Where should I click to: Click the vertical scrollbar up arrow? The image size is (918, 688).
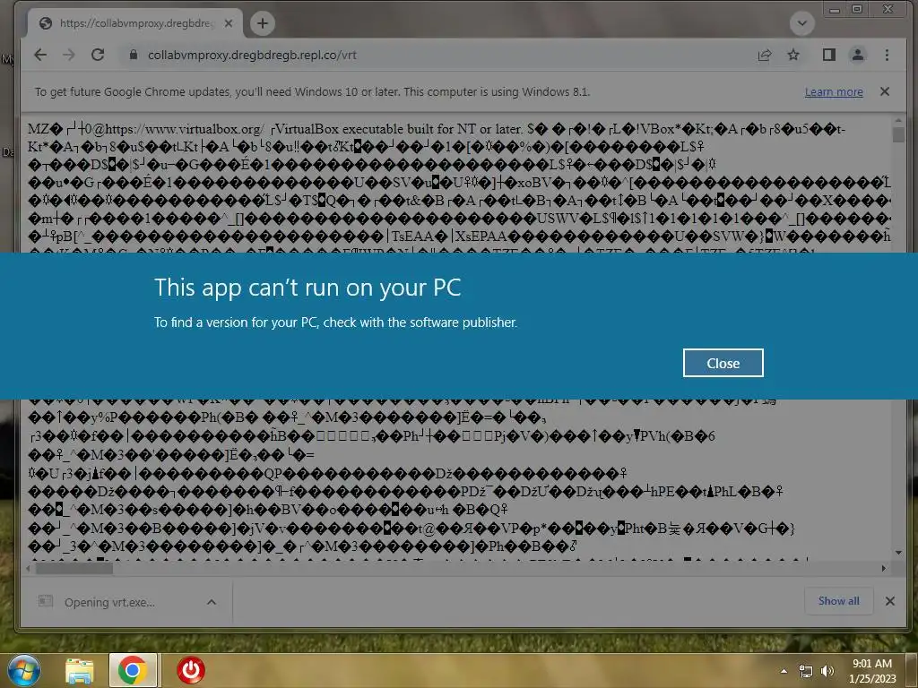(x=898, y=121)
